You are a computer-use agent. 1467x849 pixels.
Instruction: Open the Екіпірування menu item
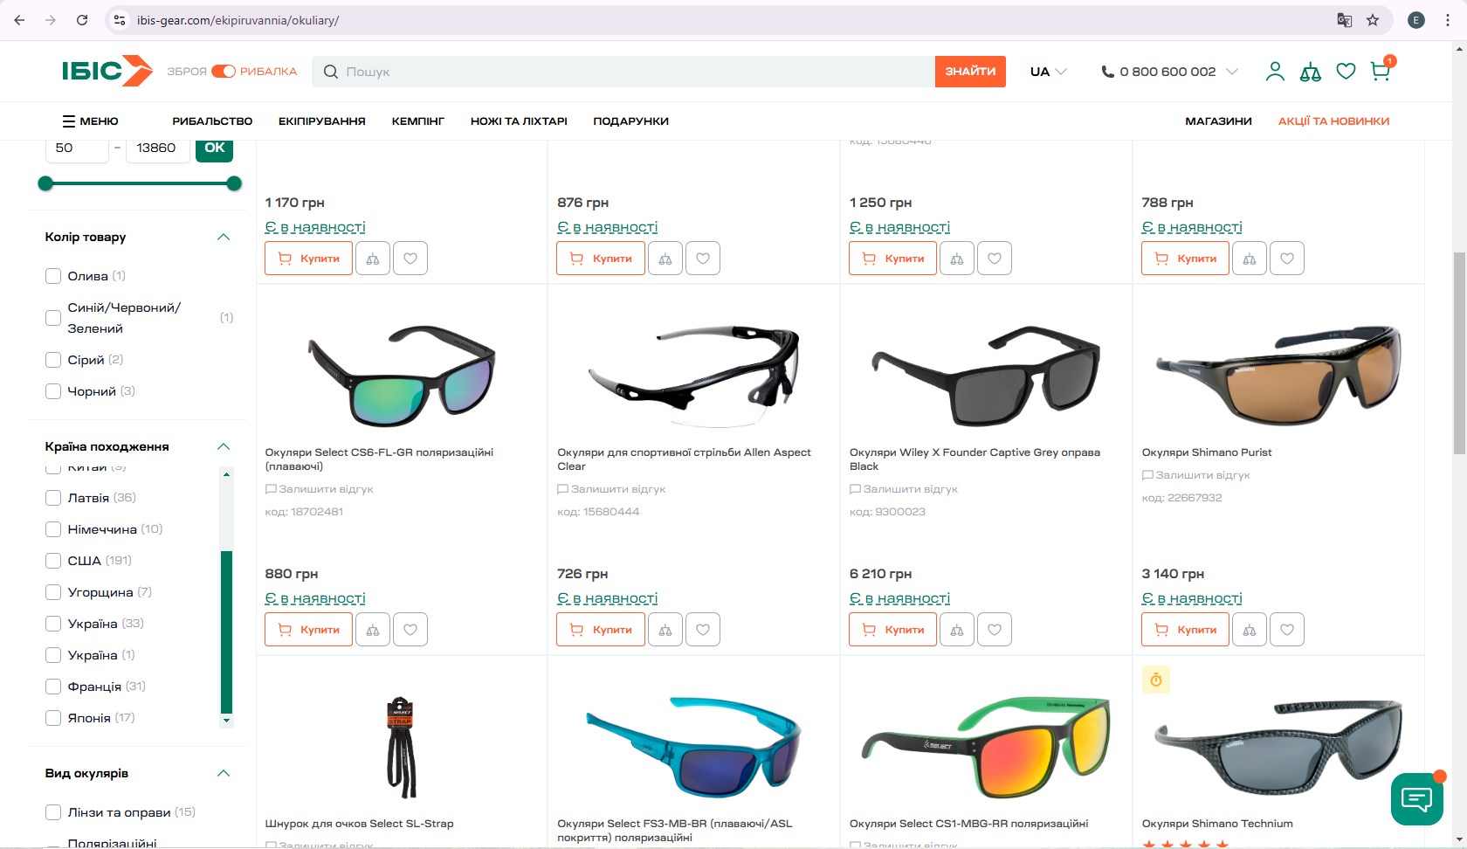click(x=321, y=121)
